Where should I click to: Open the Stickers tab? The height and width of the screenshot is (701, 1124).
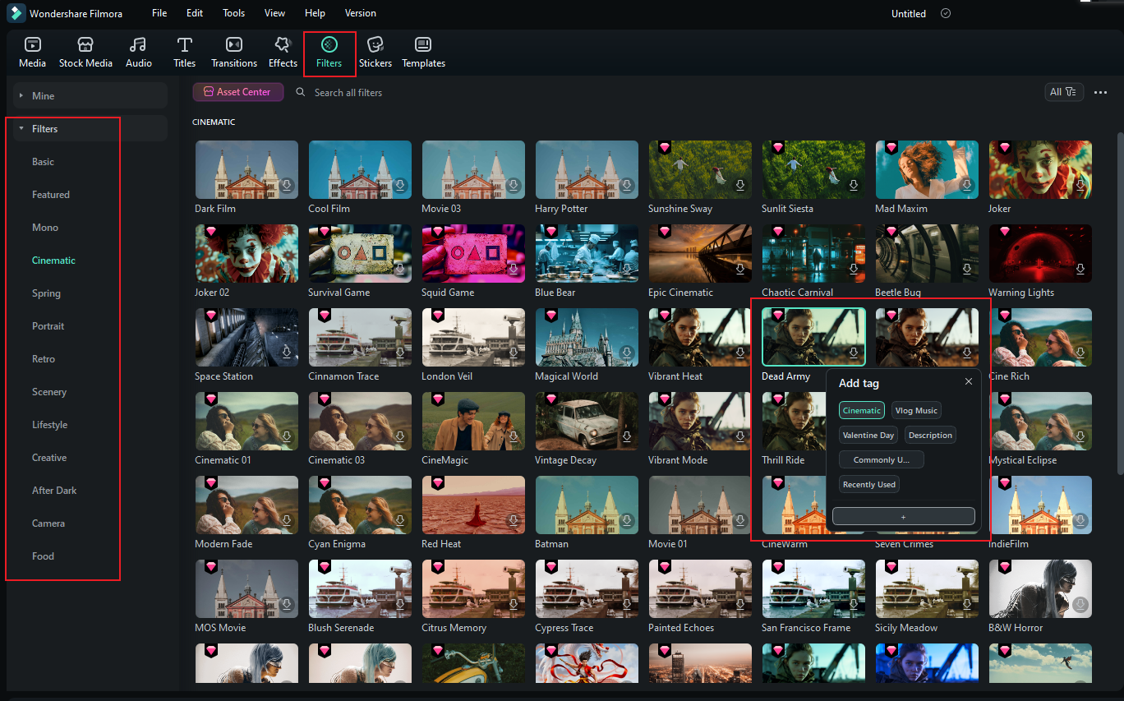point(375,53)
